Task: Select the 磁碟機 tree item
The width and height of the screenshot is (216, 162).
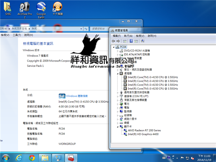Action: tap(128, 115)
